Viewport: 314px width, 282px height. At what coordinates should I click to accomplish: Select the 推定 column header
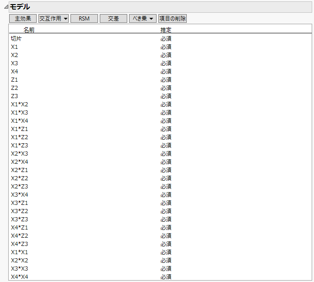click(x=166, y=30)
